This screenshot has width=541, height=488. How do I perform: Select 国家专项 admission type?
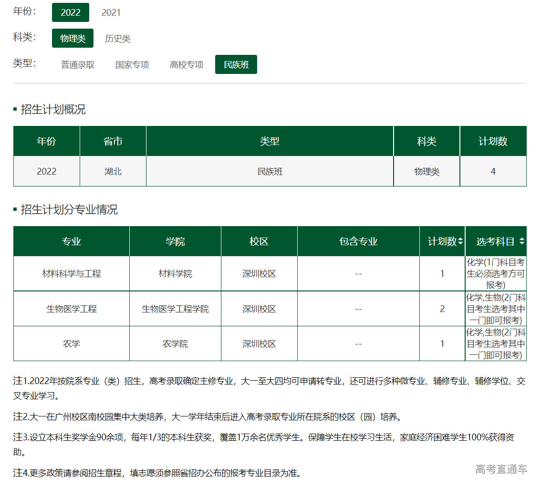pos(132,64)
